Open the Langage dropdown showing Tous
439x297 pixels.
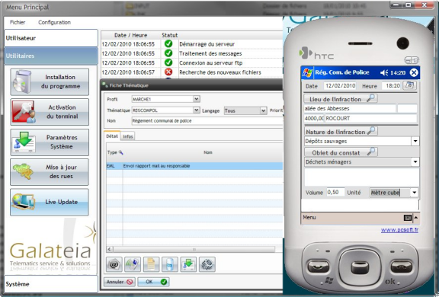(263, 110)
